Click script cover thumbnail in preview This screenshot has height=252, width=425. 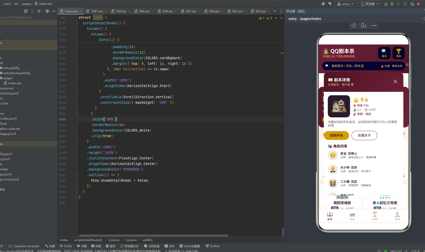tap(339, 106)
